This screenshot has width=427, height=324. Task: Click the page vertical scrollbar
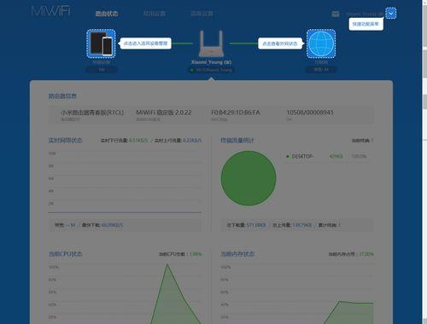pos(424,162)
